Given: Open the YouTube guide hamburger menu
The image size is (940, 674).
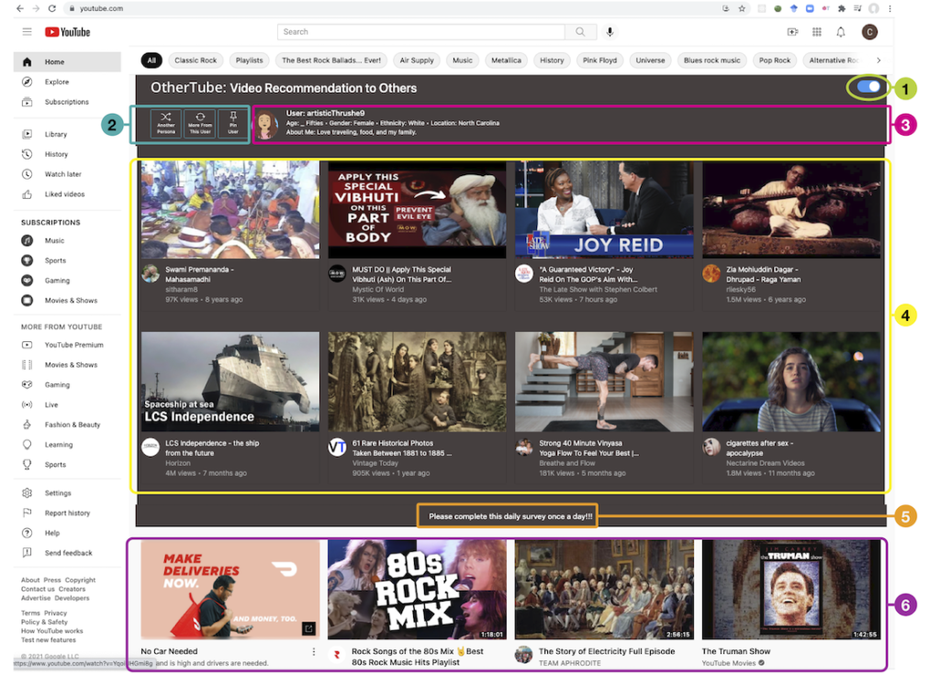Looking at the screenshot, I should click(27, 32).
